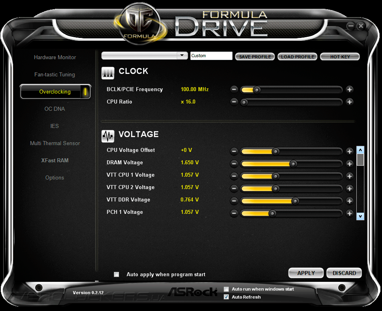This screenshot has height=311, width=382.
Task: Check Auto run when windows start
Action: (x=226, y=289)
